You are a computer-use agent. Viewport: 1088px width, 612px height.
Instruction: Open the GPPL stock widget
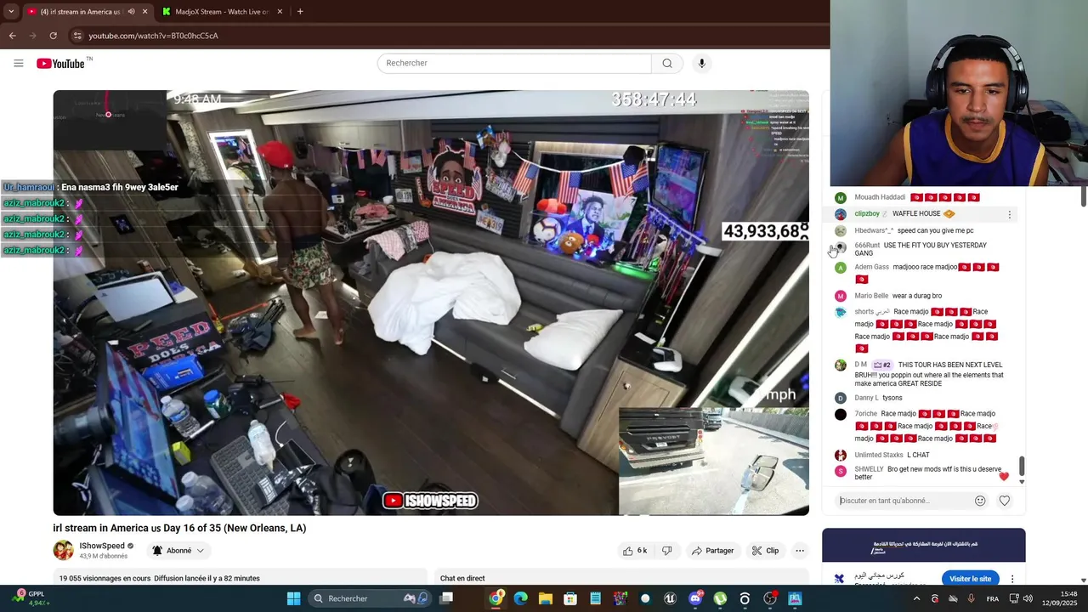point(31,598)
